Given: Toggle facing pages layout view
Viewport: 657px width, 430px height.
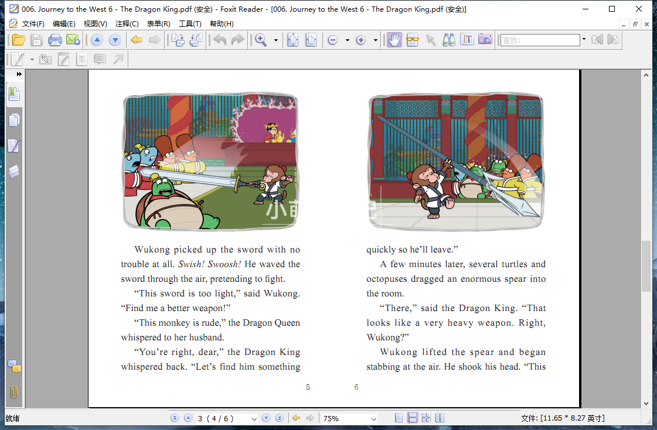Looking at the screenshot, I should pos(440,418).
